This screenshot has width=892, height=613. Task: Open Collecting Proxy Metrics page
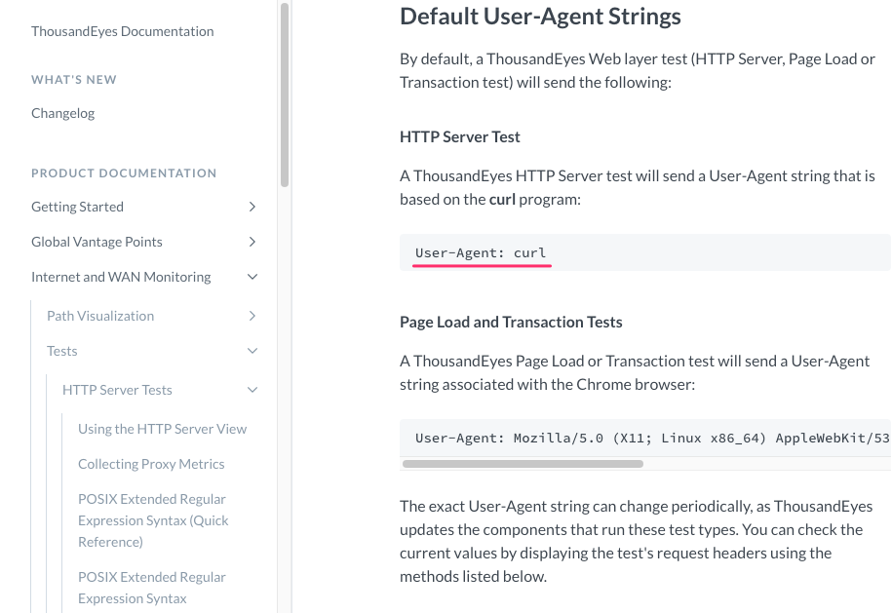pos(151,464)
